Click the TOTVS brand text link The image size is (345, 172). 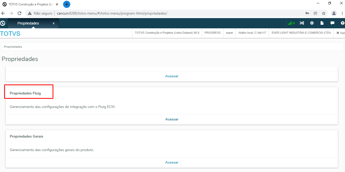point(10,33)
